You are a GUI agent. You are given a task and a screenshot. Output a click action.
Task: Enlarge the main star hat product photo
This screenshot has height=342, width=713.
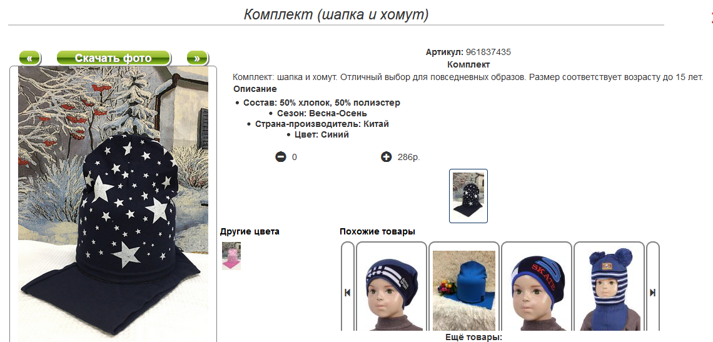113,204
